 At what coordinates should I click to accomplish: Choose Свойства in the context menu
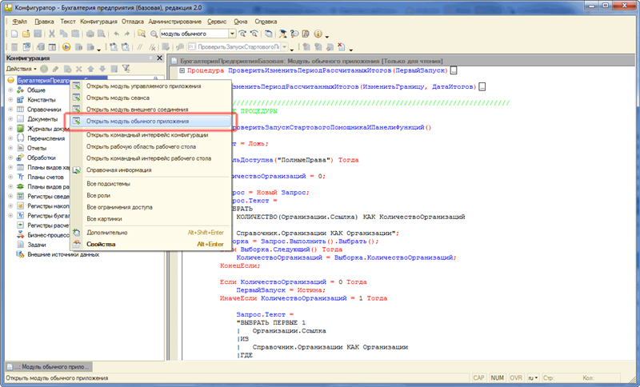pos(101,244)
